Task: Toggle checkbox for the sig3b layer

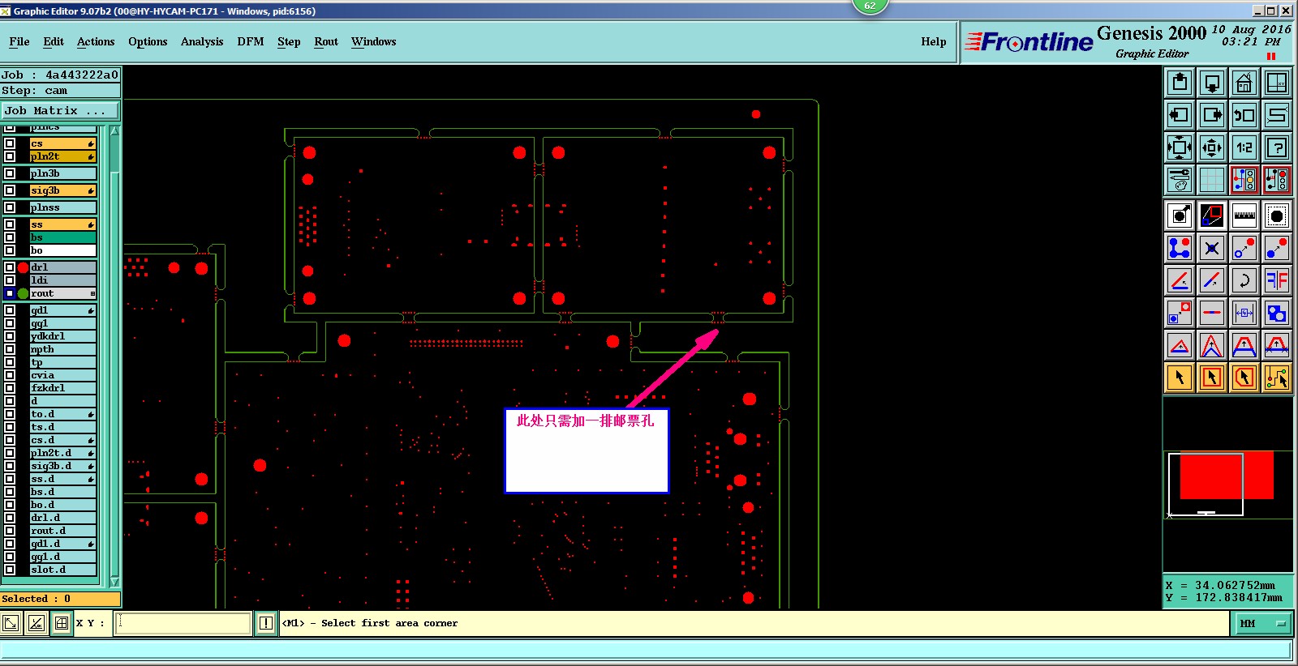Action: click(10, 190)
